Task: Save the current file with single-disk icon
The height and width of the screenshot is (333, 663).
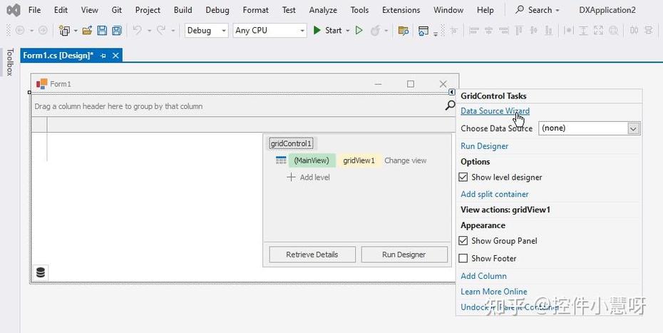Action: click(102, 31)
